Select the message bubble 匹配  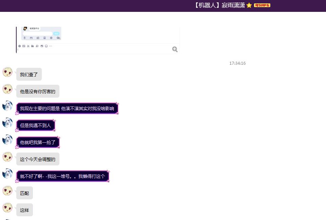[x=24, y=193]
